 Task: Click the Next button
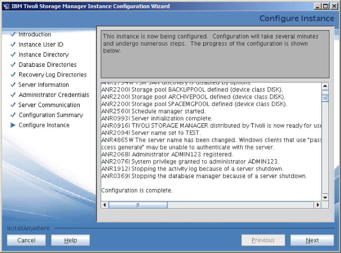tap(312, 240)
